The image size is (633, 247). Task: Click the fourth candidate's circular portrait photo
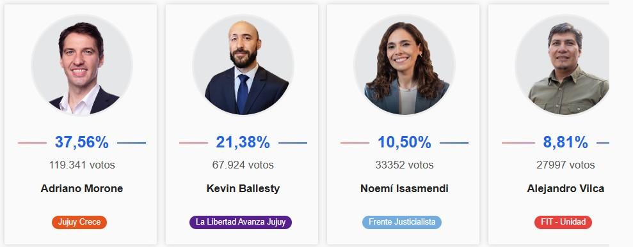[x=563, y=65]
